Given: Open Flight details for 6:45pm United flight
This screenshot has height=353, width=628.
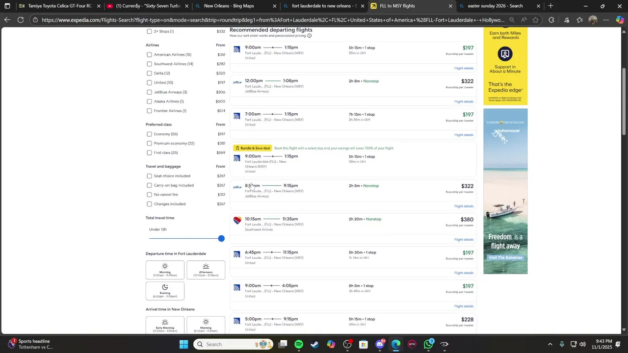Looking at the screenshot, I should coord(464,273).
